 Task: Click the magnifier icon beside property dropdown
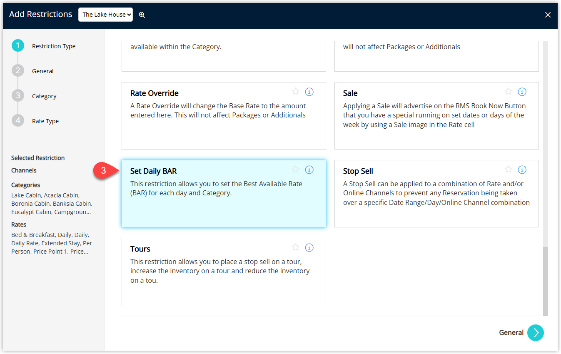coord(142,15)
